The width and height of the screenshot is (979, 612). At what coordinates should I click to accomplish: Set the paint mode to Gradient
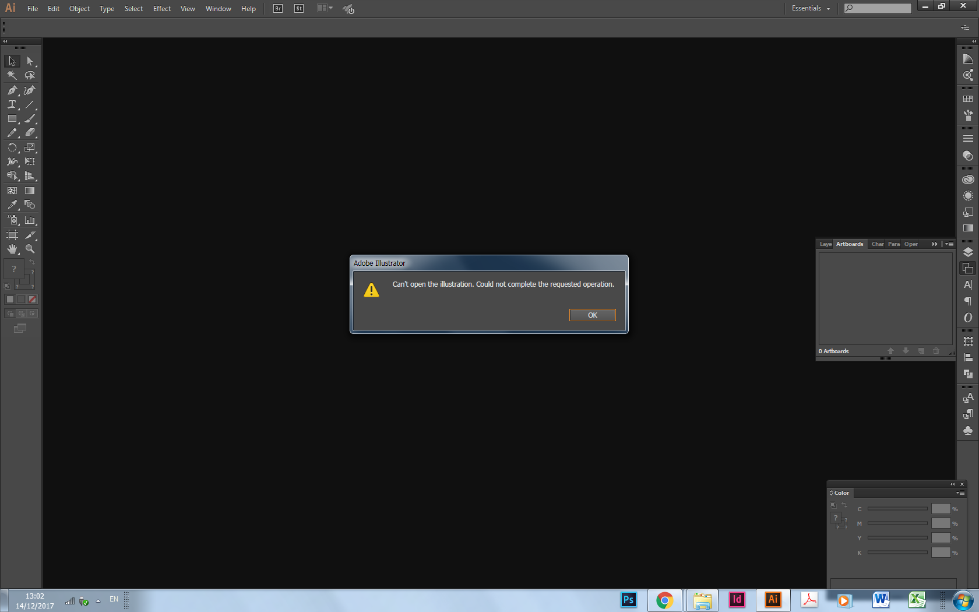tap(21, 299)
